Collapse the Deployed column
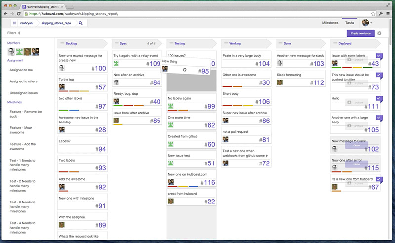Image resolution: width=395 pixels, height=243 pixels. coord(335,43)
